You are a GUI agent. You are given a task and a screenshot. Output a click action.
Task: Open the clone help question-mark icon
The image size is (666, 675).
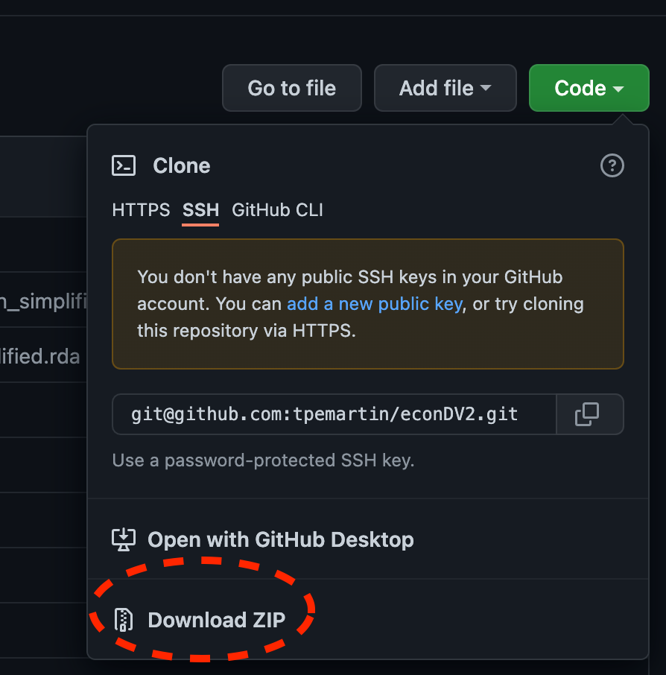point(612,165)
